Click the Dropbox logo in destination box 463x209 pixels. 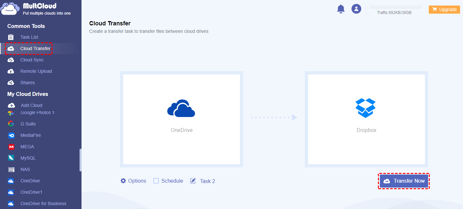click(366, 108)
